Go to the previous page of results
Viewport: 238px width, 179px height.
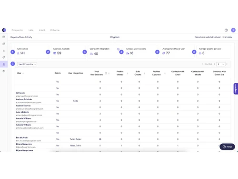(x=214, y=64)
